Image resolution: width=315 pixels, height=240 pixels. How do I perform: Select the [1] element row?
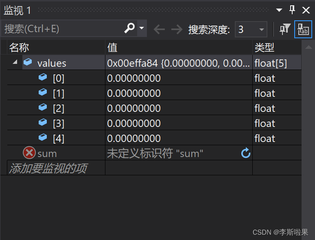[x=154, y=93]
